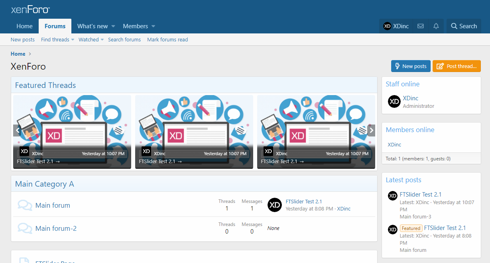This screenshot has width=490, height=263.
Task: Open Main Category A heading
Action: 45,184
